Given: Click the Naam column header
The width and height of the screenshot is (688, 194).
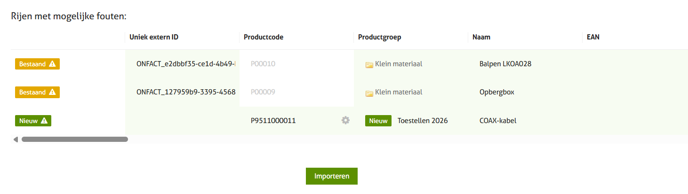Looking at the screenshot, I should 481,37.
